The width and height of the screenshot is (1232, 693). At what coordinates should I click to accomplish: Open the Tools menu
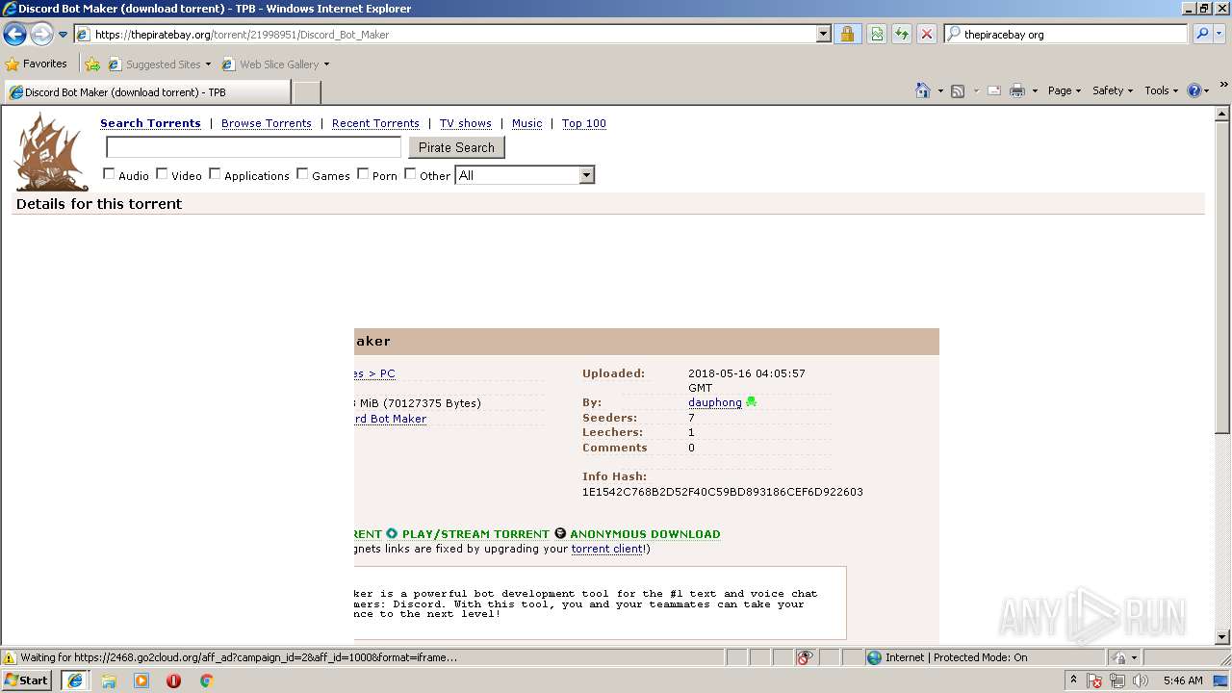[1161, 90]
